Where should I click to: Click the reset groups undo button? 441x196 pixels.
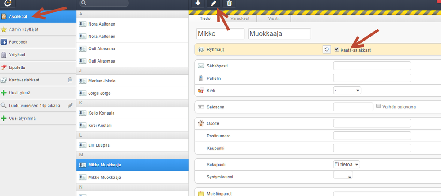(x=327, y=50)
